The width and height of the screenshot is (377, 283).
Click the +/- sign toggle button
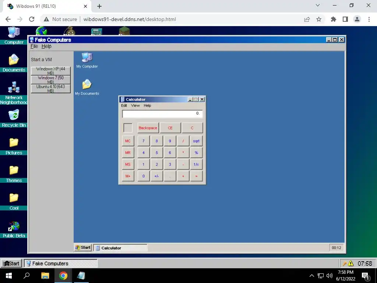click(x=156, y=176)
